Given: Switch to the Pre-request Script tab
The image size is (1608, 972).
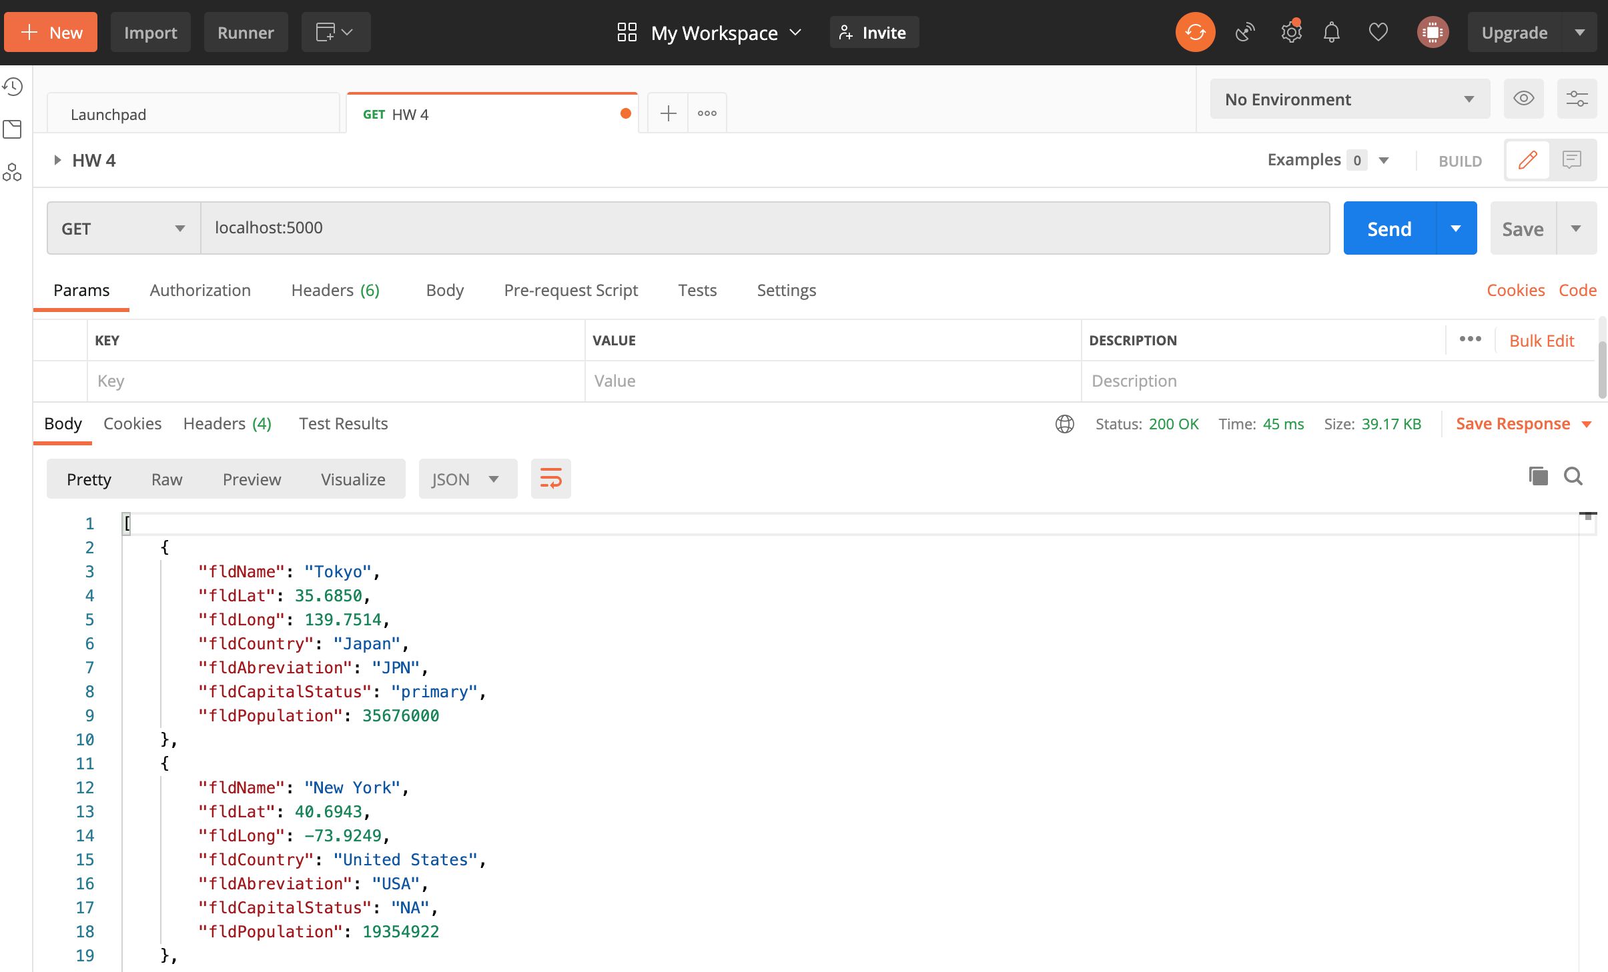Looking at the screenshot, I should coord(571,289).
